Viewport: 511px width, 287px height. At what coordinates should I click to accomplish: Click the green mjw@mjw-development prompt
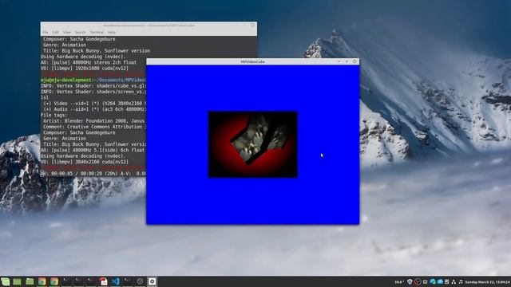(x=67, y=80)
